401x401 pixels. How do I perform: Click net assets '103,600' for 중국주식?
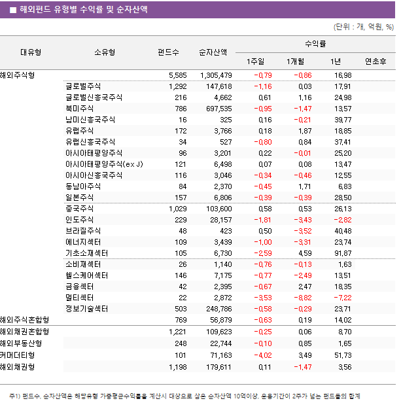219,209
